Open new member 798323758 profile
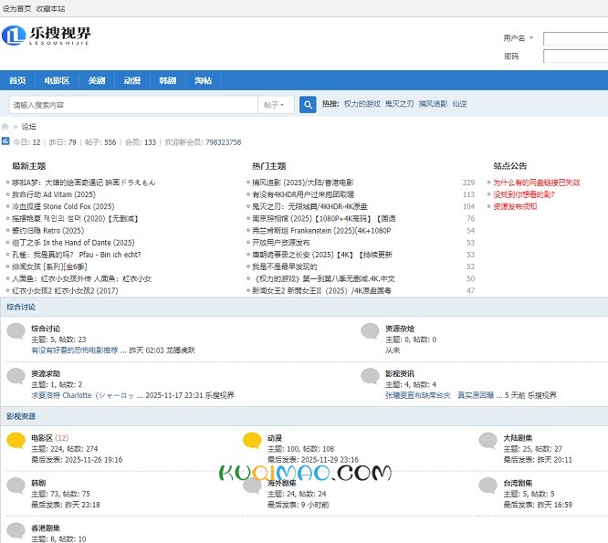This screenshot has width=608, height=543. (x=224, y=142)
